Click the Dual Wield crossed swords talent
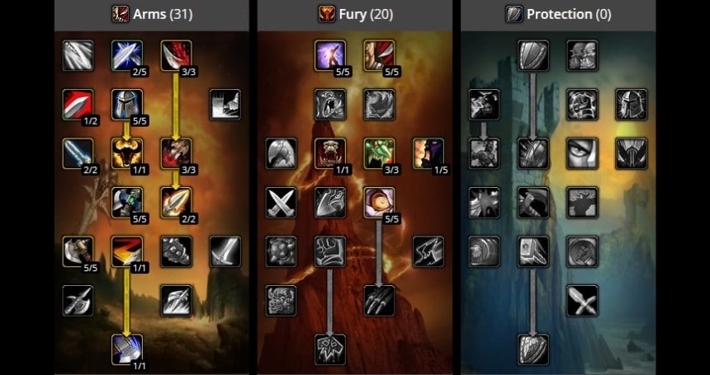 pyautogui.click(x=282, y=203)
